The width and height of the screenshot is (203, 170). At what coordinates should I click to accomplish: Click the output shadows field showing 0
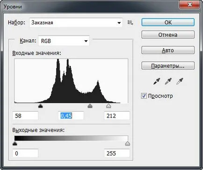(25, 153)
